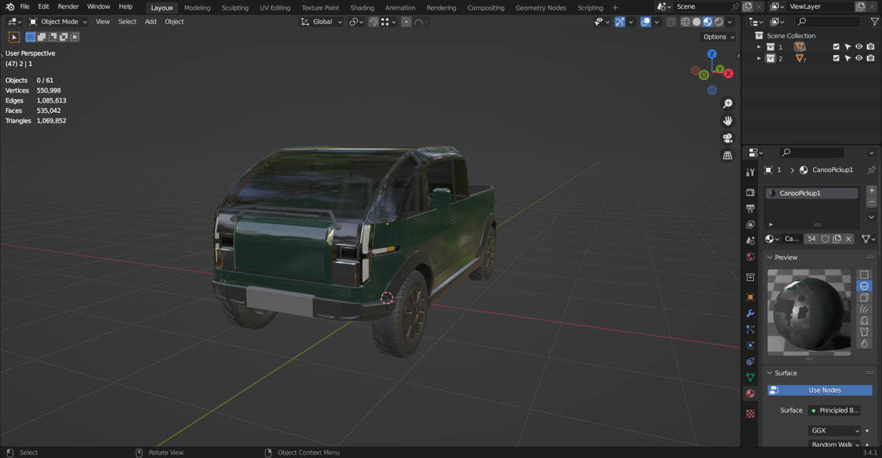Toggle the camera view gizmo

[728, 138]
